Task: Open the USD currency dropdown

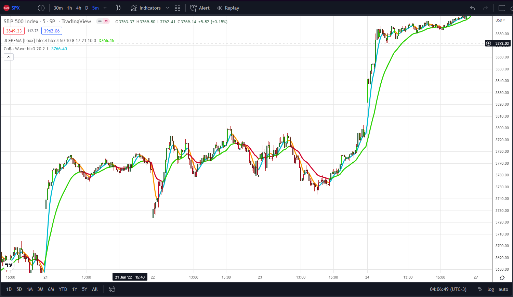Action: coord(500,20)
